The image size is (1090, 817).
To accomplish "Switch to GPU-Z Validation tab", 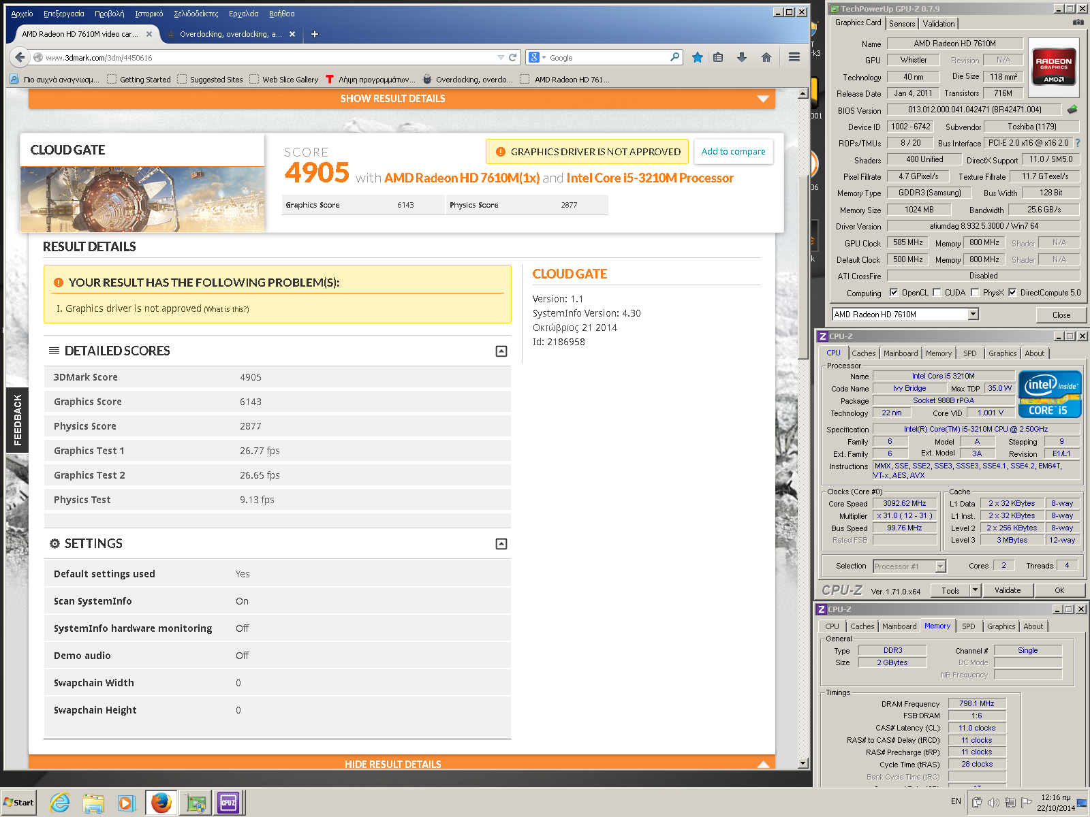I will tap(939, 24).
